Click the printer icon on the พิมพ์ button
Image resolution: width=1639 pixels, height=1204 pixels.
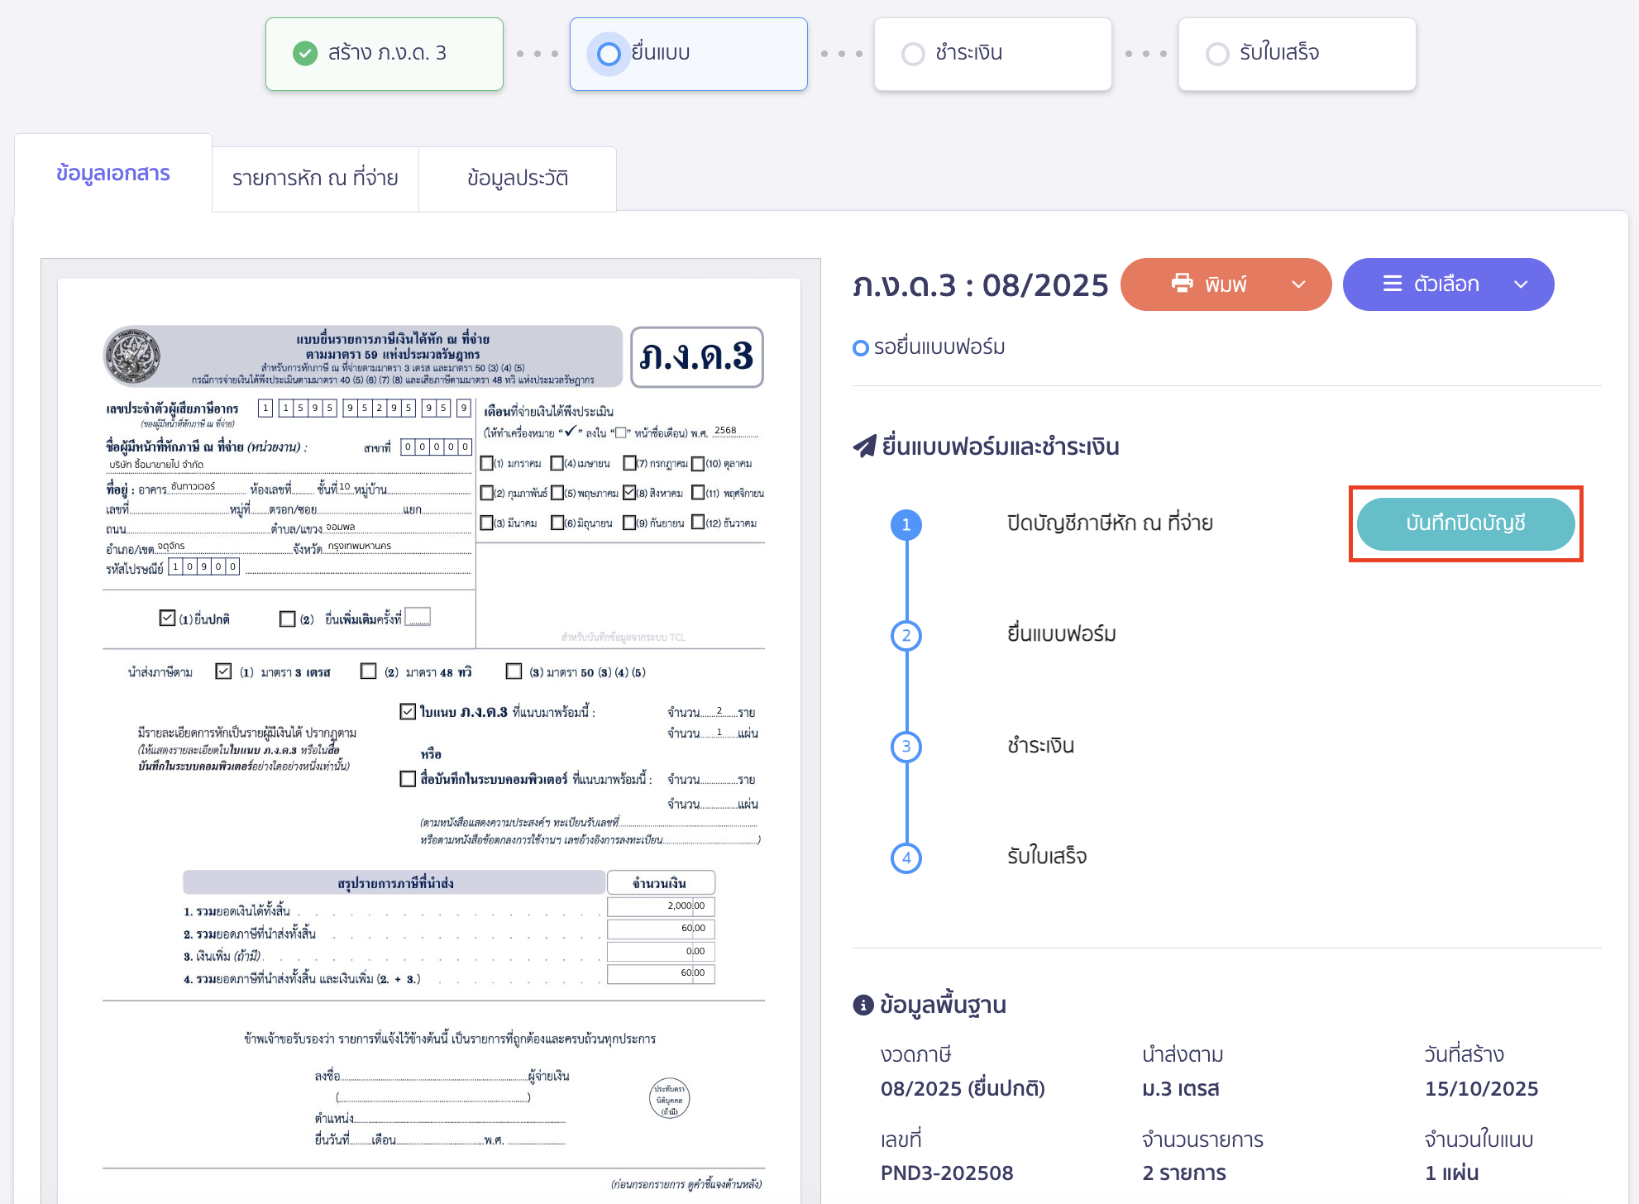click(1184, 284)
